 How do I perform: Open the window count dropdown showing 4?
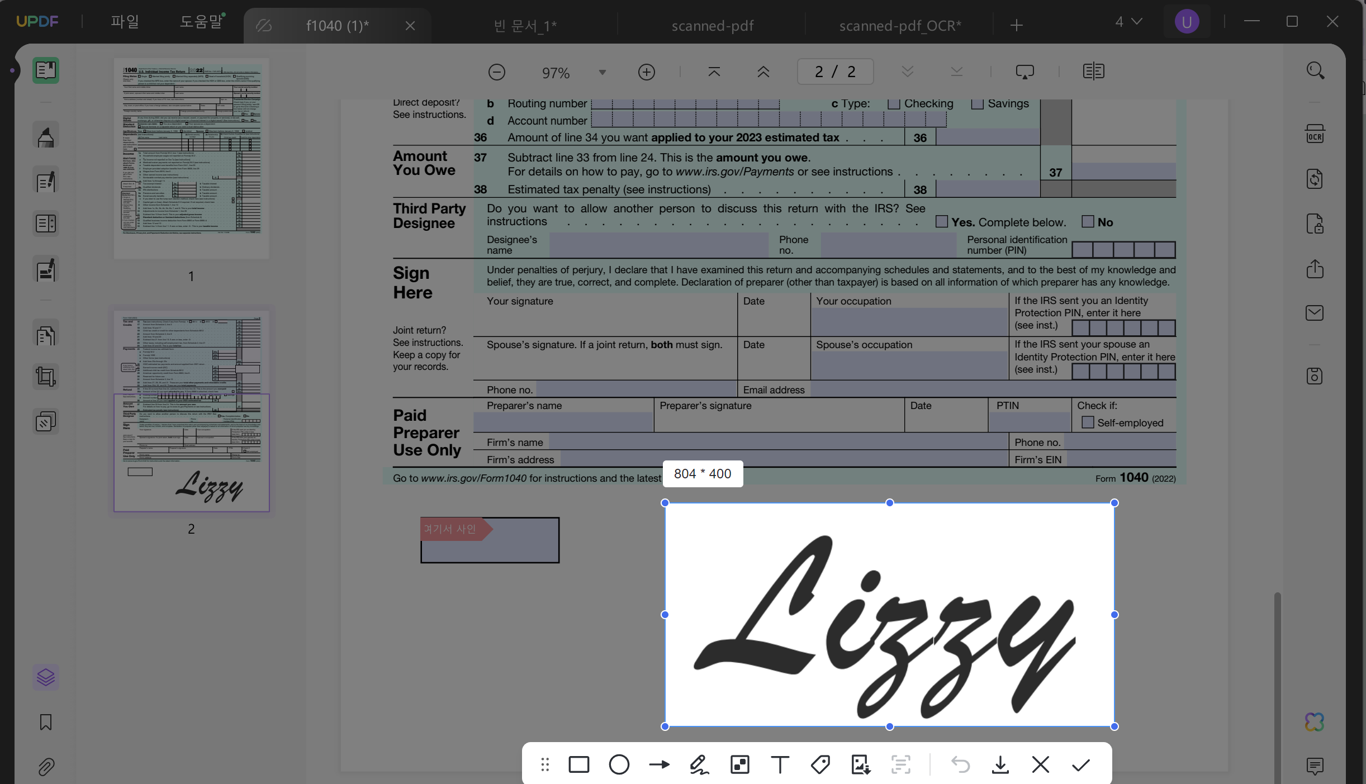point(1128,22)
